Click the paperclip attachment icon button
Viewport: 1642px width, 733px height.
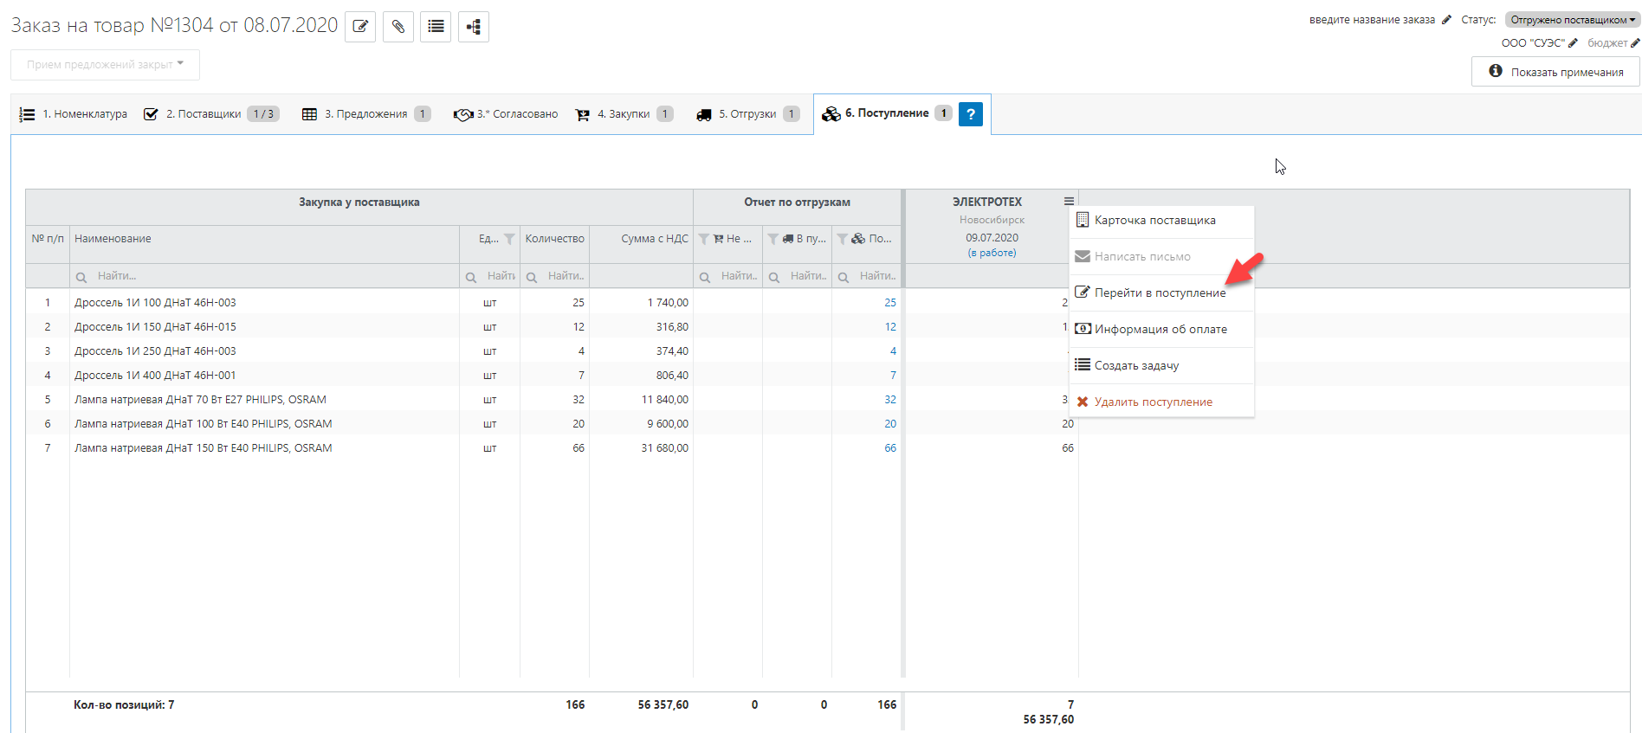[398, 27]
